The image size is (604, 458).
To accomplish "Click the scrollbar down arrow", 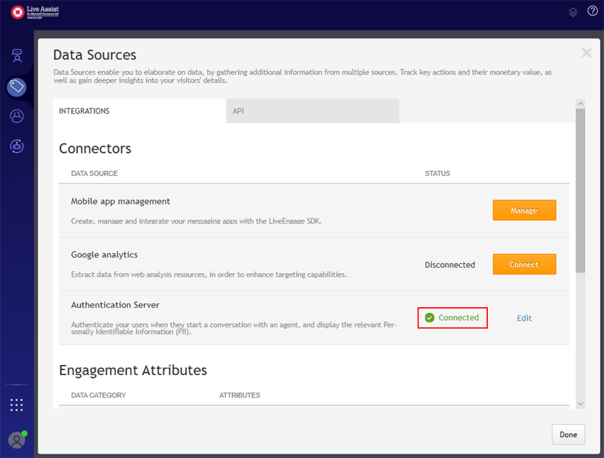I will pos(580,404).
